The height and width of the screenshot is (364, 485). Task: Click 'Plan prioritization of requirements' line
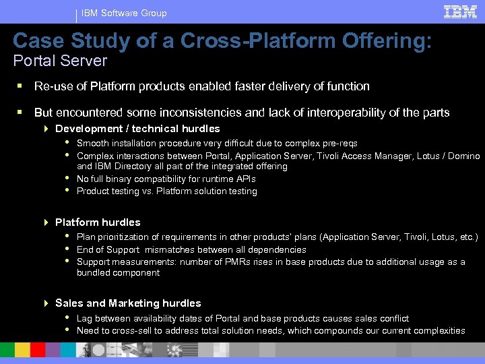pyautogui.click(x=278, y=237)
